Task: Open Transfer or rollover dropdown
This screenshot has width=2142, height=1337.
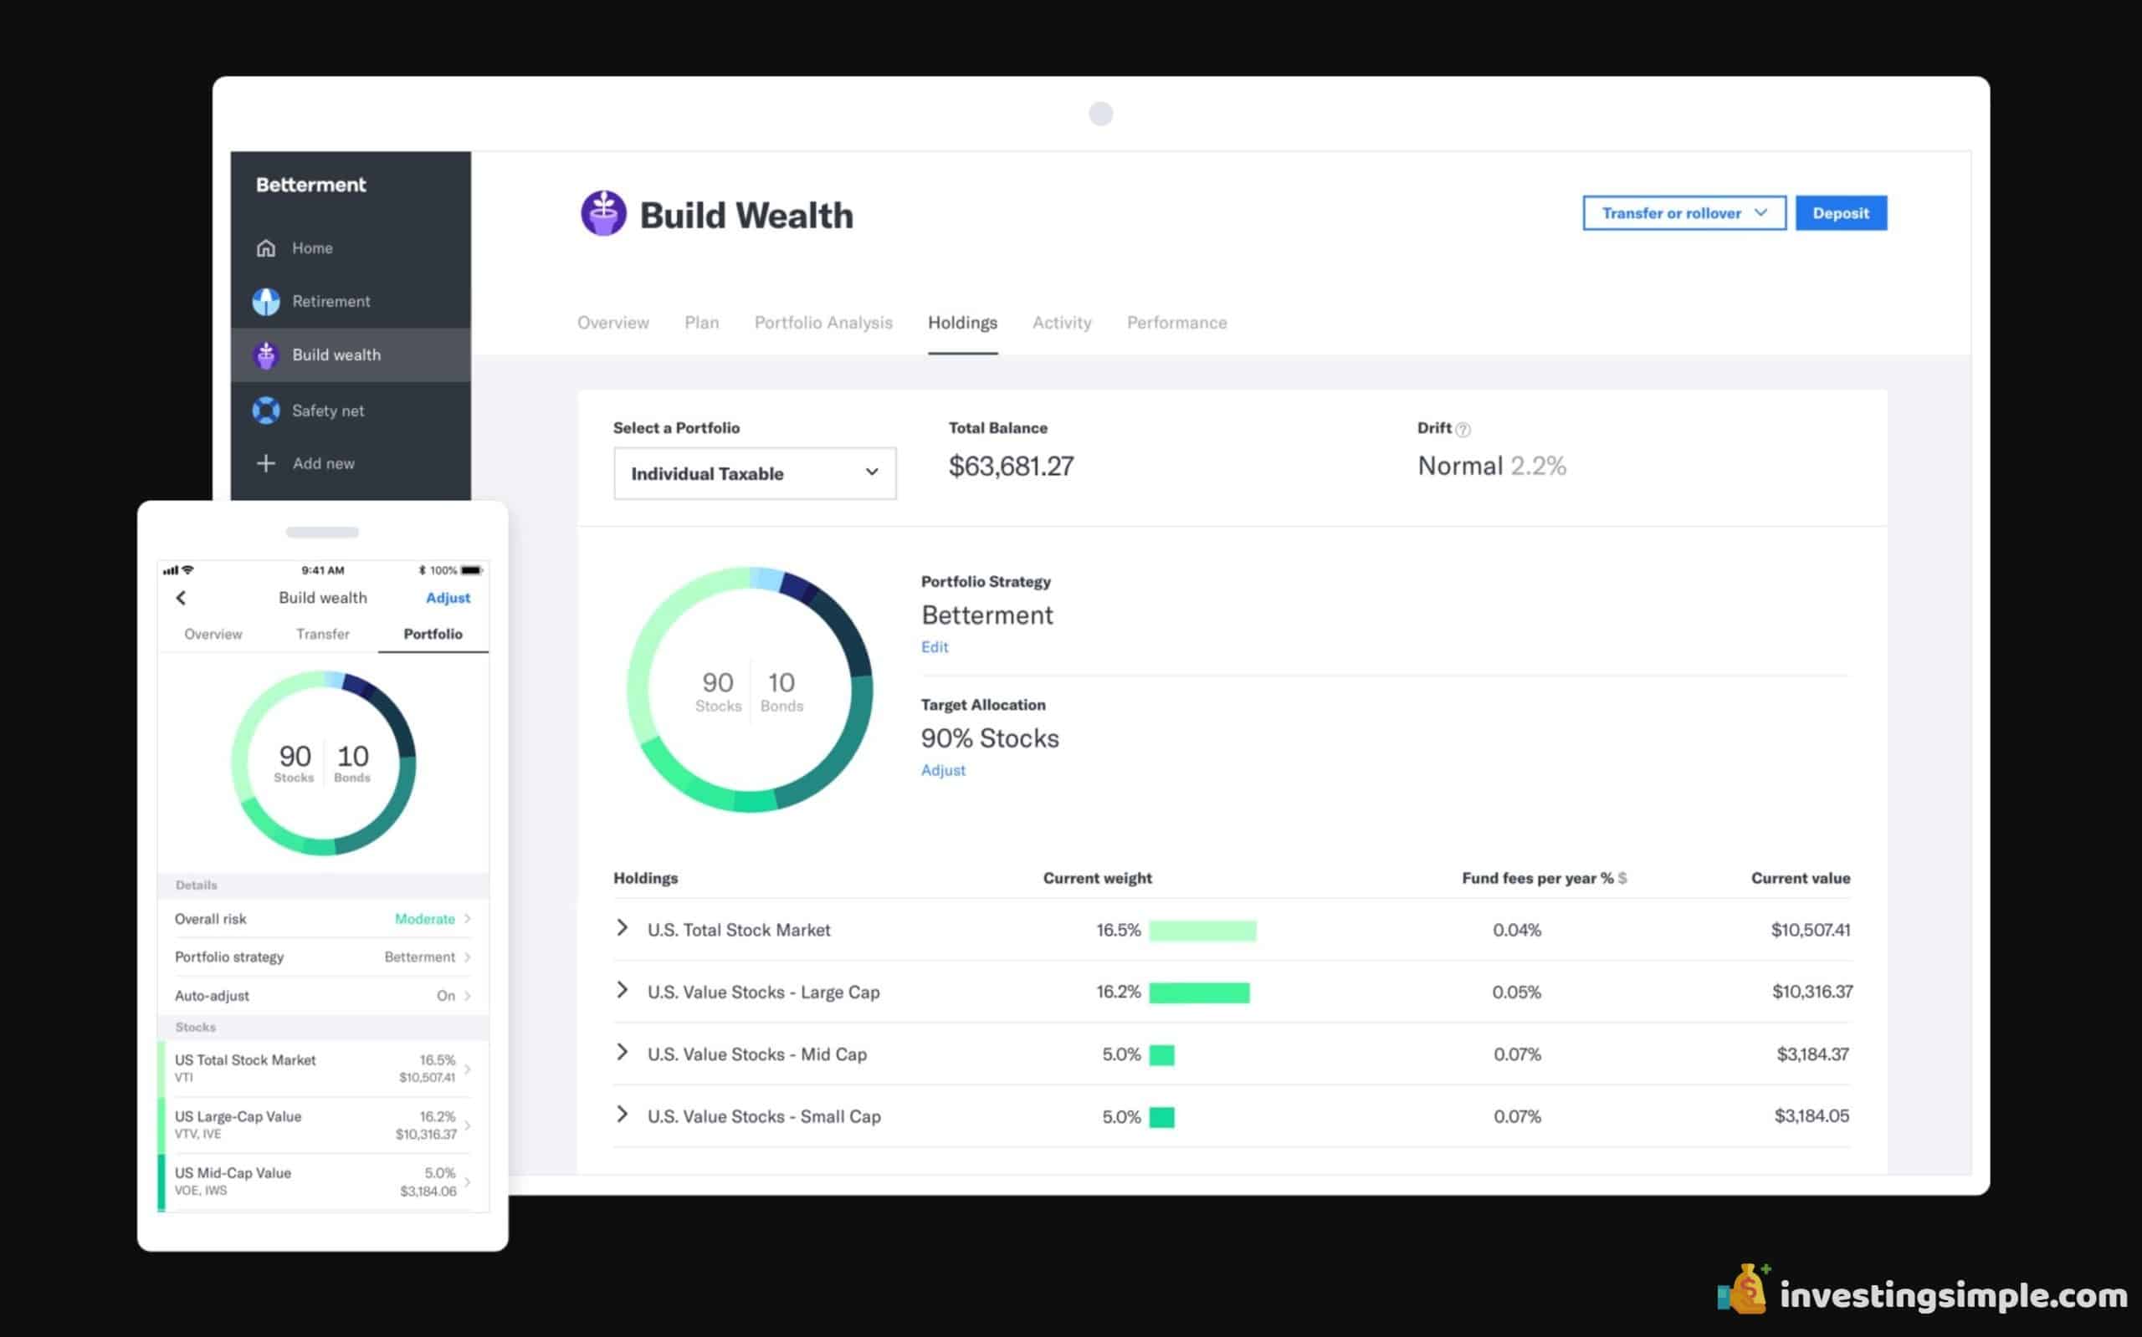Action: pos(1683,213)
